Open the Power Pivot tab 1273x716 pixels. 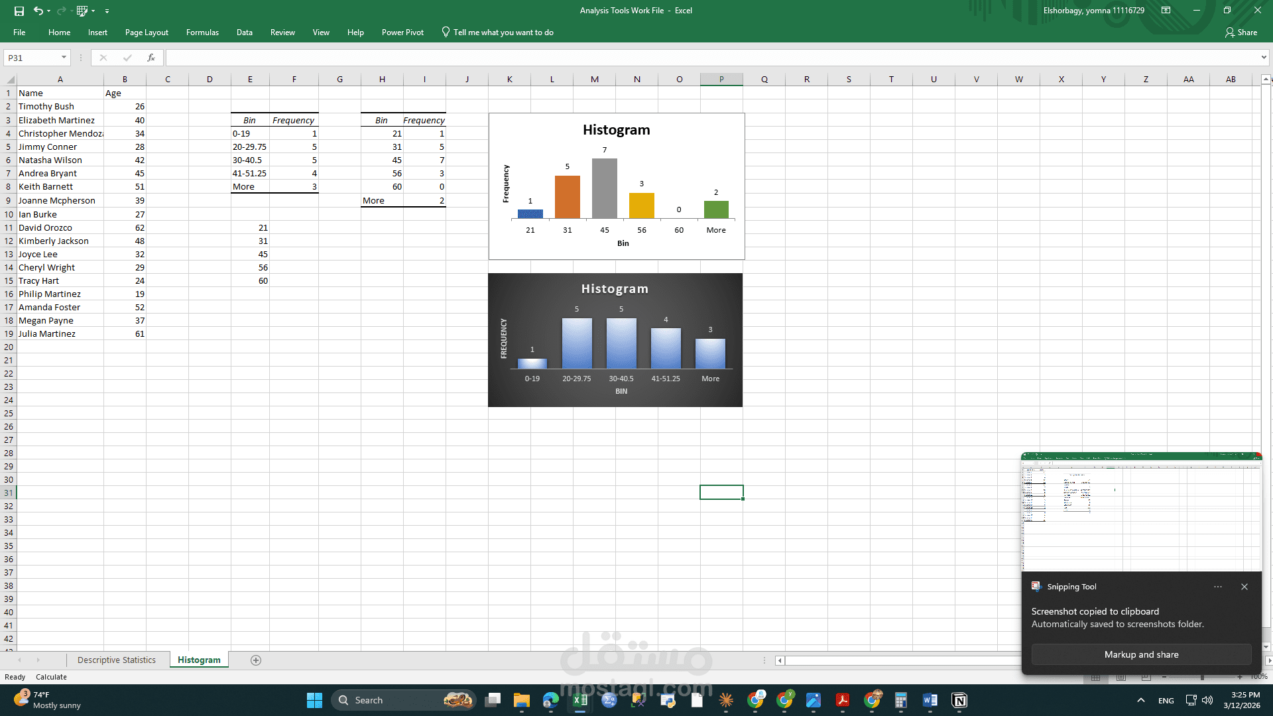pyautogui.click(x=402, y=32)
